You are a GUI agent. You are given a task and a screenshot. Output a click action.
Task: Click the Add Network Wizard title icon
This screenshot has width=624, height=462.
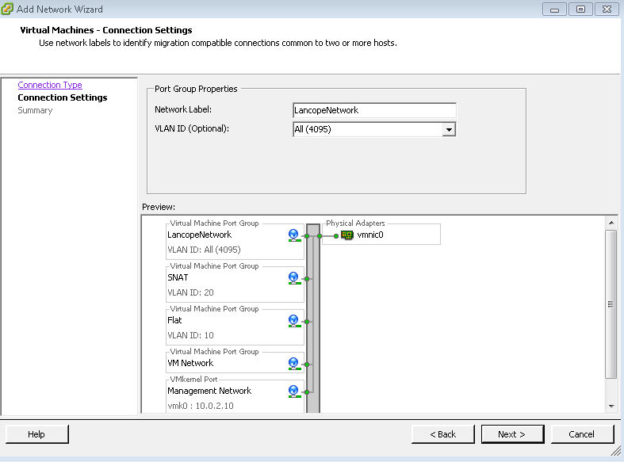coord(8,10)
